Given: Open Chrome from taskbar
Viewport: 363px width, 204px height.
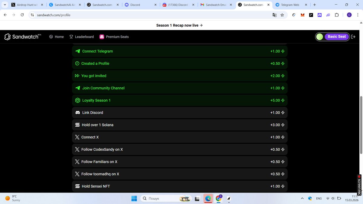Looking at the screenshot, I should tap(218, 199).
